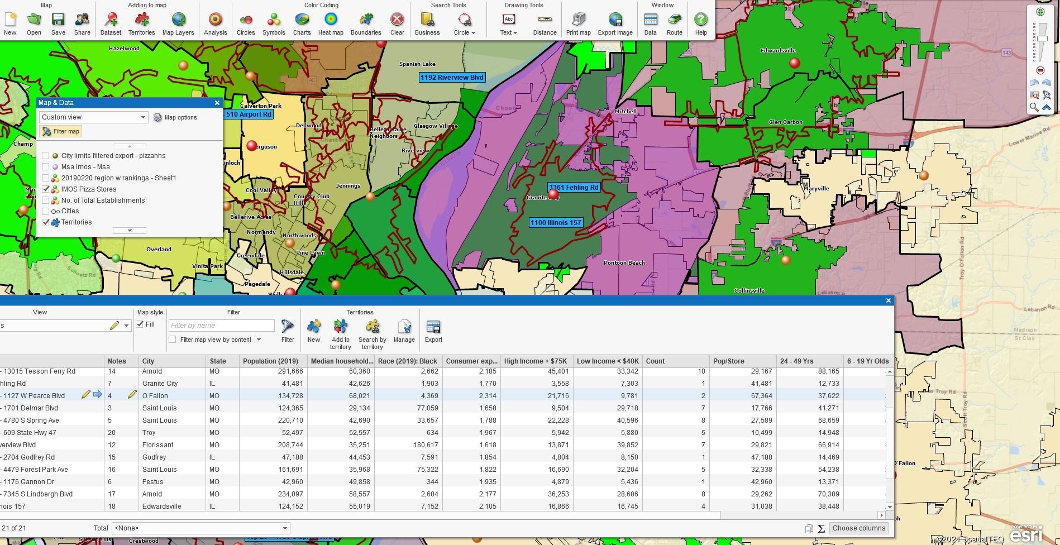Zoom out with the red minus button
1060x545 pixels.
pyautogui.click(x=1040, y=70)
